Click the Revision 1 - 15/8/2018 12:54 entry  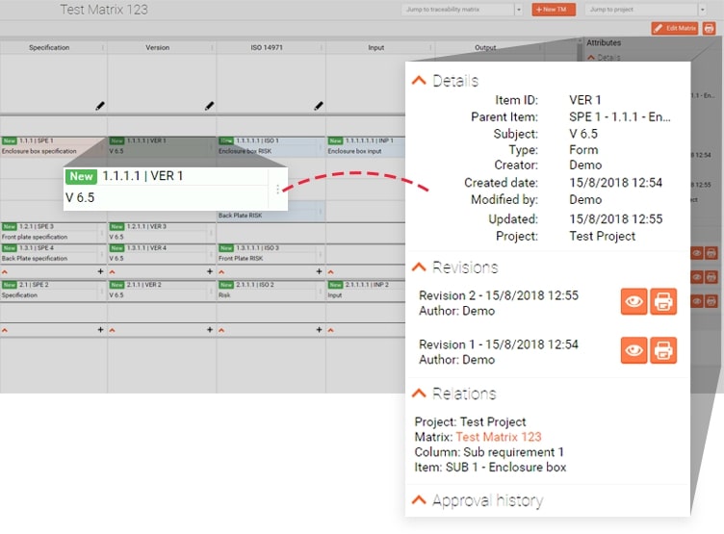click(x=499, y=351)
